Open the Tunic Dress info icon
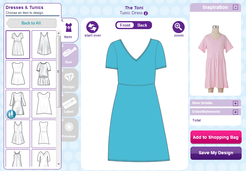Viewport: 246px width, 171px height. (146, 13)
